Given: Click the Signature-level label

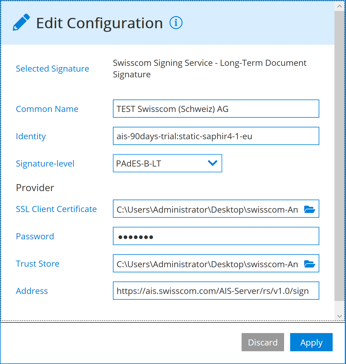Looking at the screenshot, I should (x=45, y=163).
